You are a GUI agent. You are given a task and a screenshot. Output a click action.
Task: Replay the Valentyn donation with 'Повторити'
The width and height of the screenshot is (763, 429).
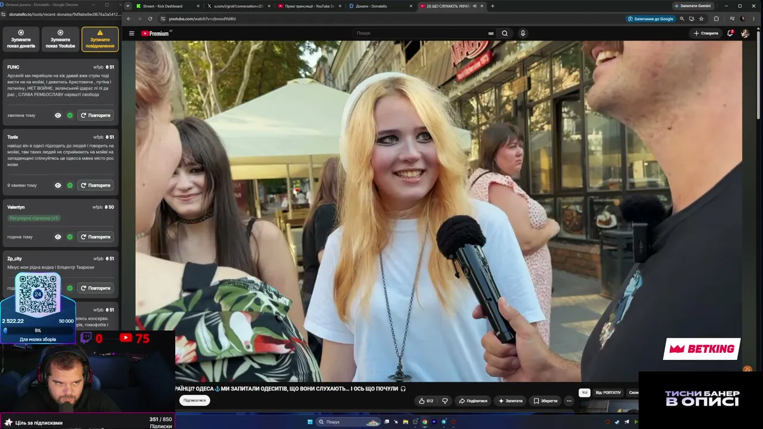tap(96, 237)
